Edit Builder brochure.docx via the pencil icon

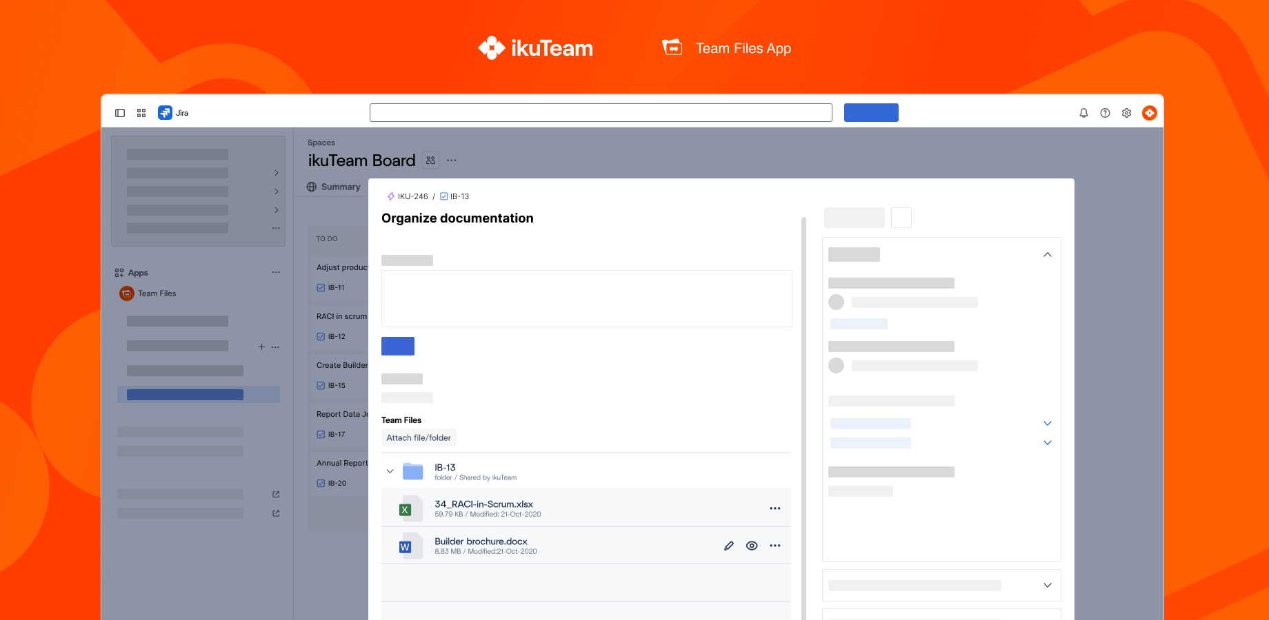click(729, 545)
